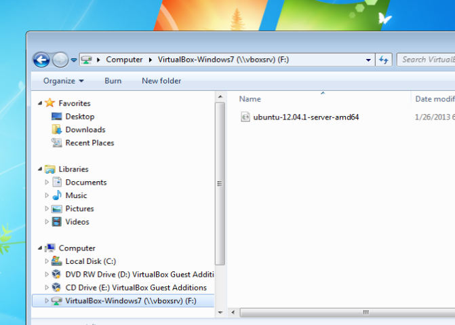Open Downloads under Favorites
Screen dimensions: 455x325
point(85,130)
